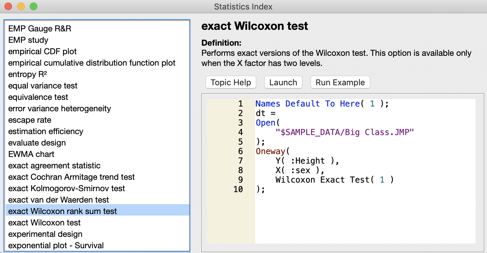
Task: Choose 'empirical CDF plot' from list
Action: [x=42, y=51]
